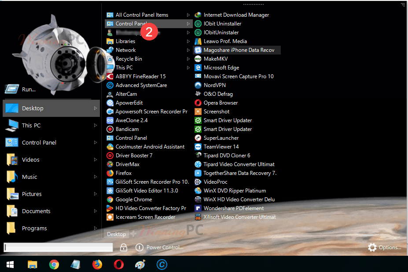Launch Leawo Prof. Media icon
This screenshot has height=272, width=408.
click(x=198, y=41)
